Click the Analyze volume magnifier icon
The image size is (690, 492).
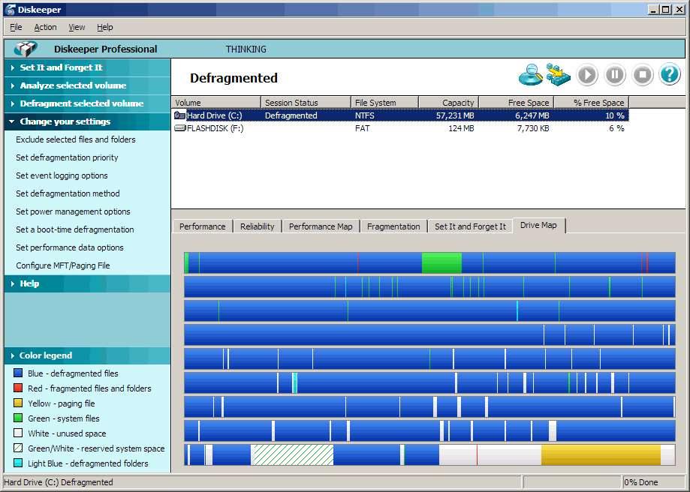(531, 74)
